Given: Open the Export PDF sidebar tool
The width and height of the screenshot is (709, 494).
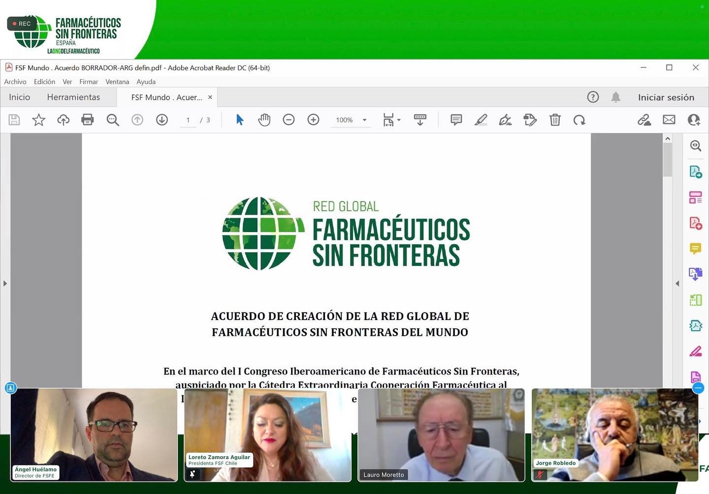Looking at the screenshot, I should tap(696, 172).
